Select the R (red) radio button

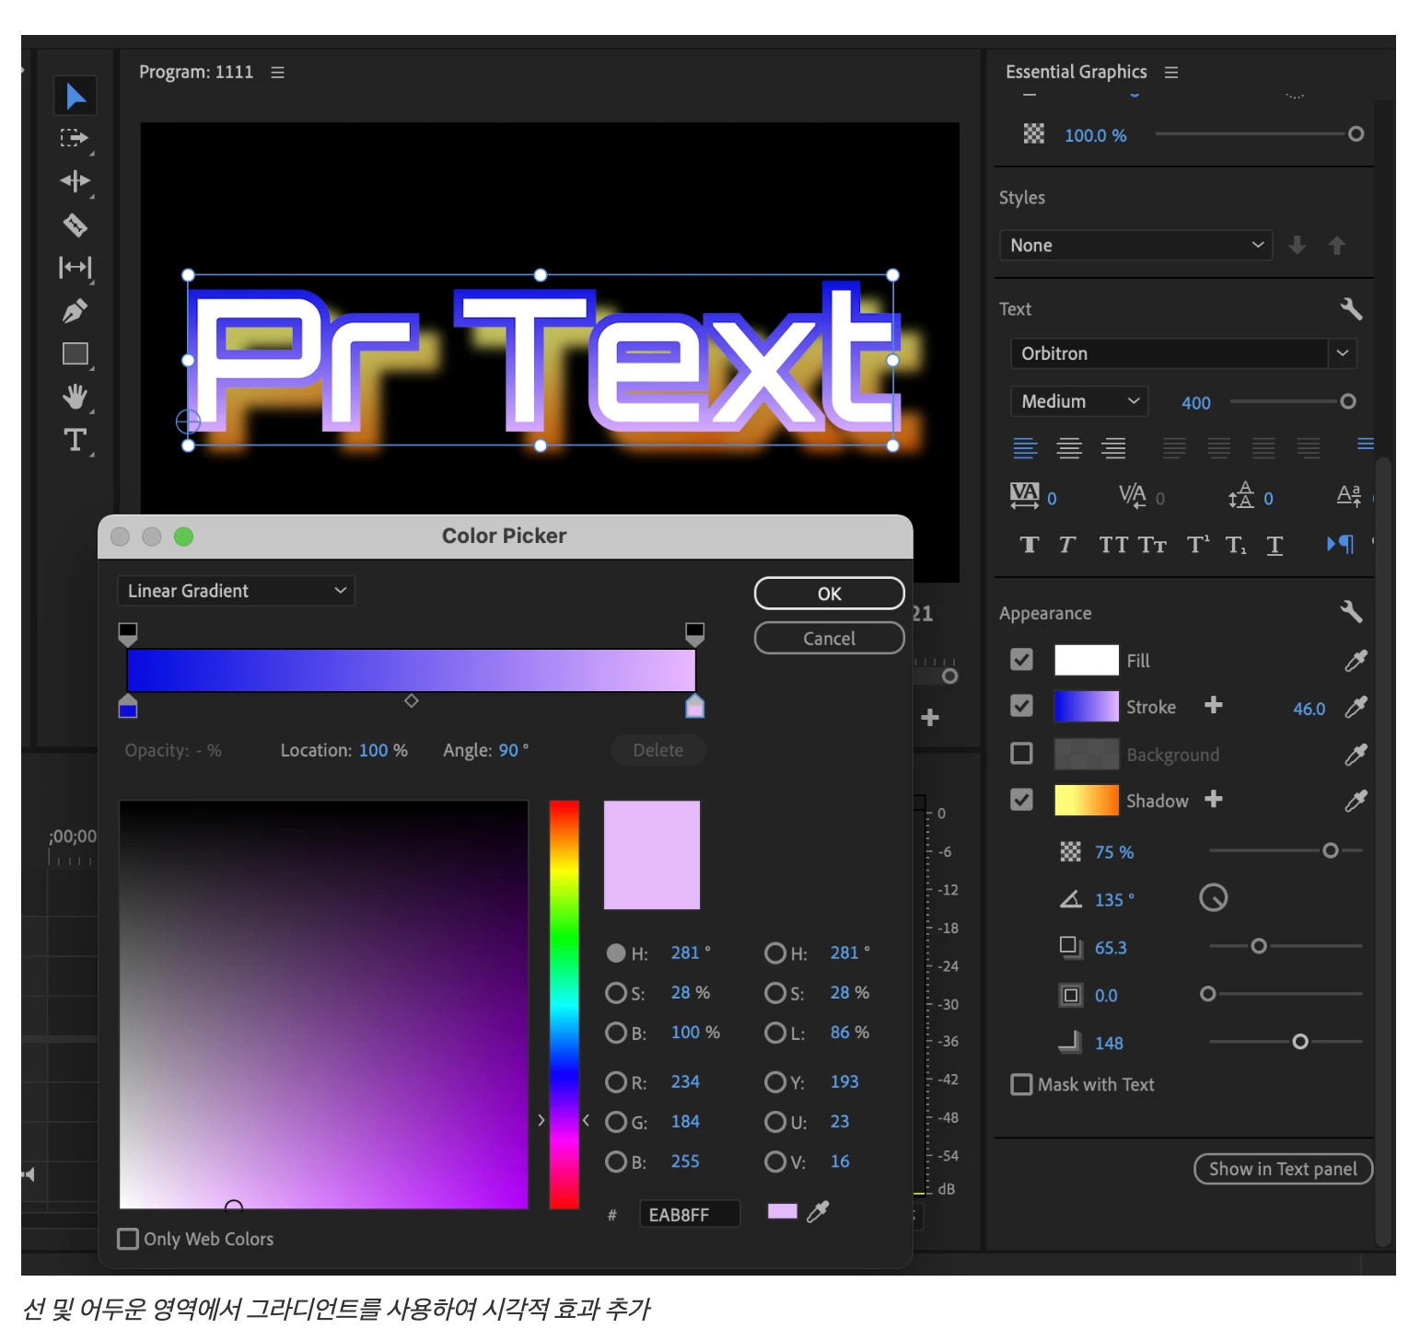point(615,1082)
